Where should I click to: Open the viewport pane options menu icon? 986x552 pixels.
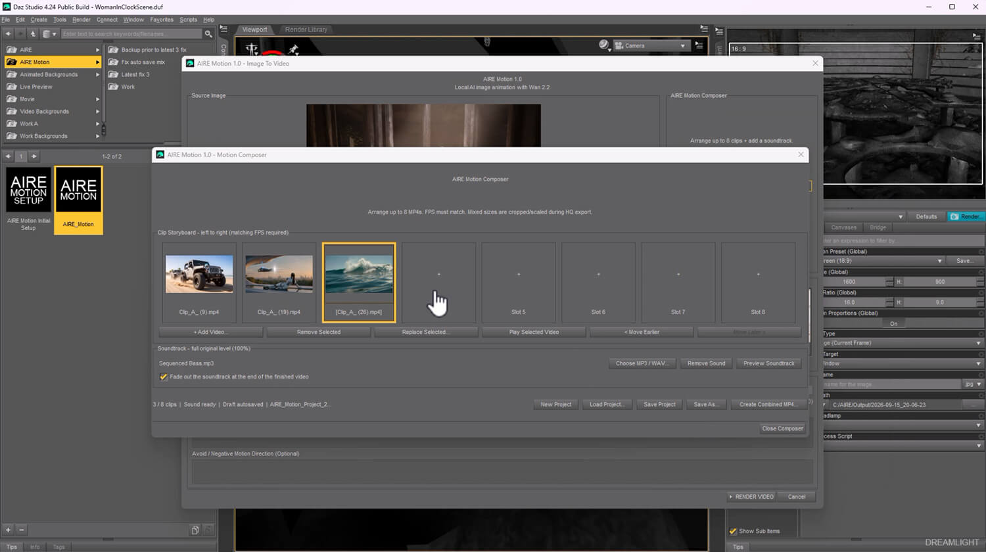tap(704, 30)
